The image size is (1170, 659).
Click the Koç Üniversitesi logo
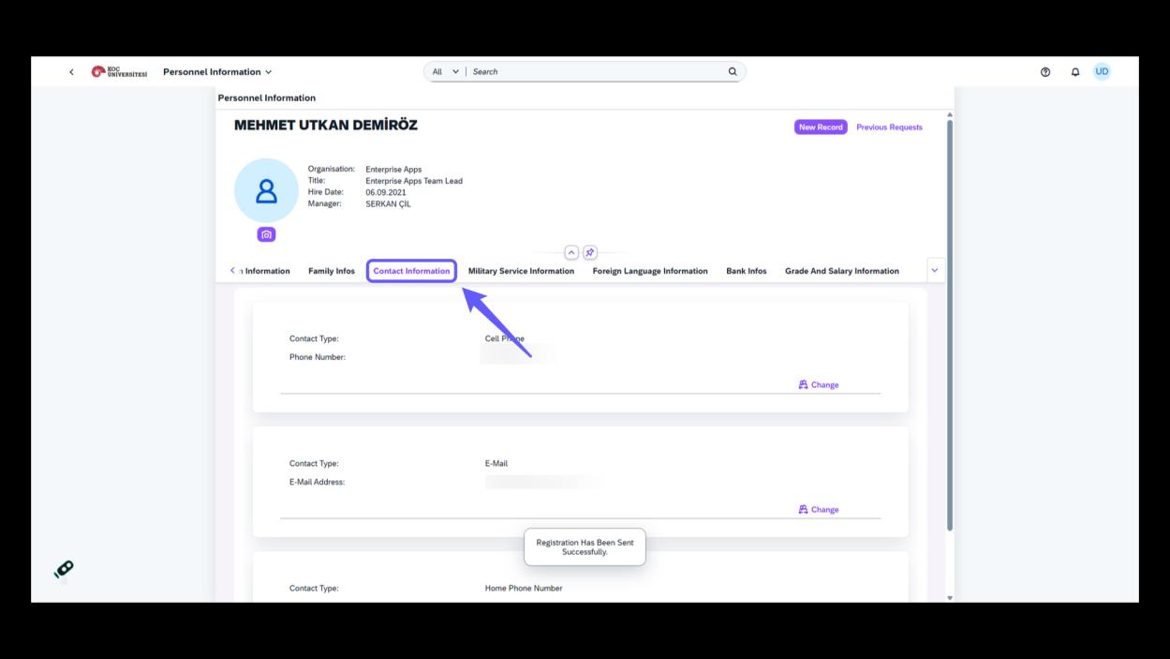119,72
